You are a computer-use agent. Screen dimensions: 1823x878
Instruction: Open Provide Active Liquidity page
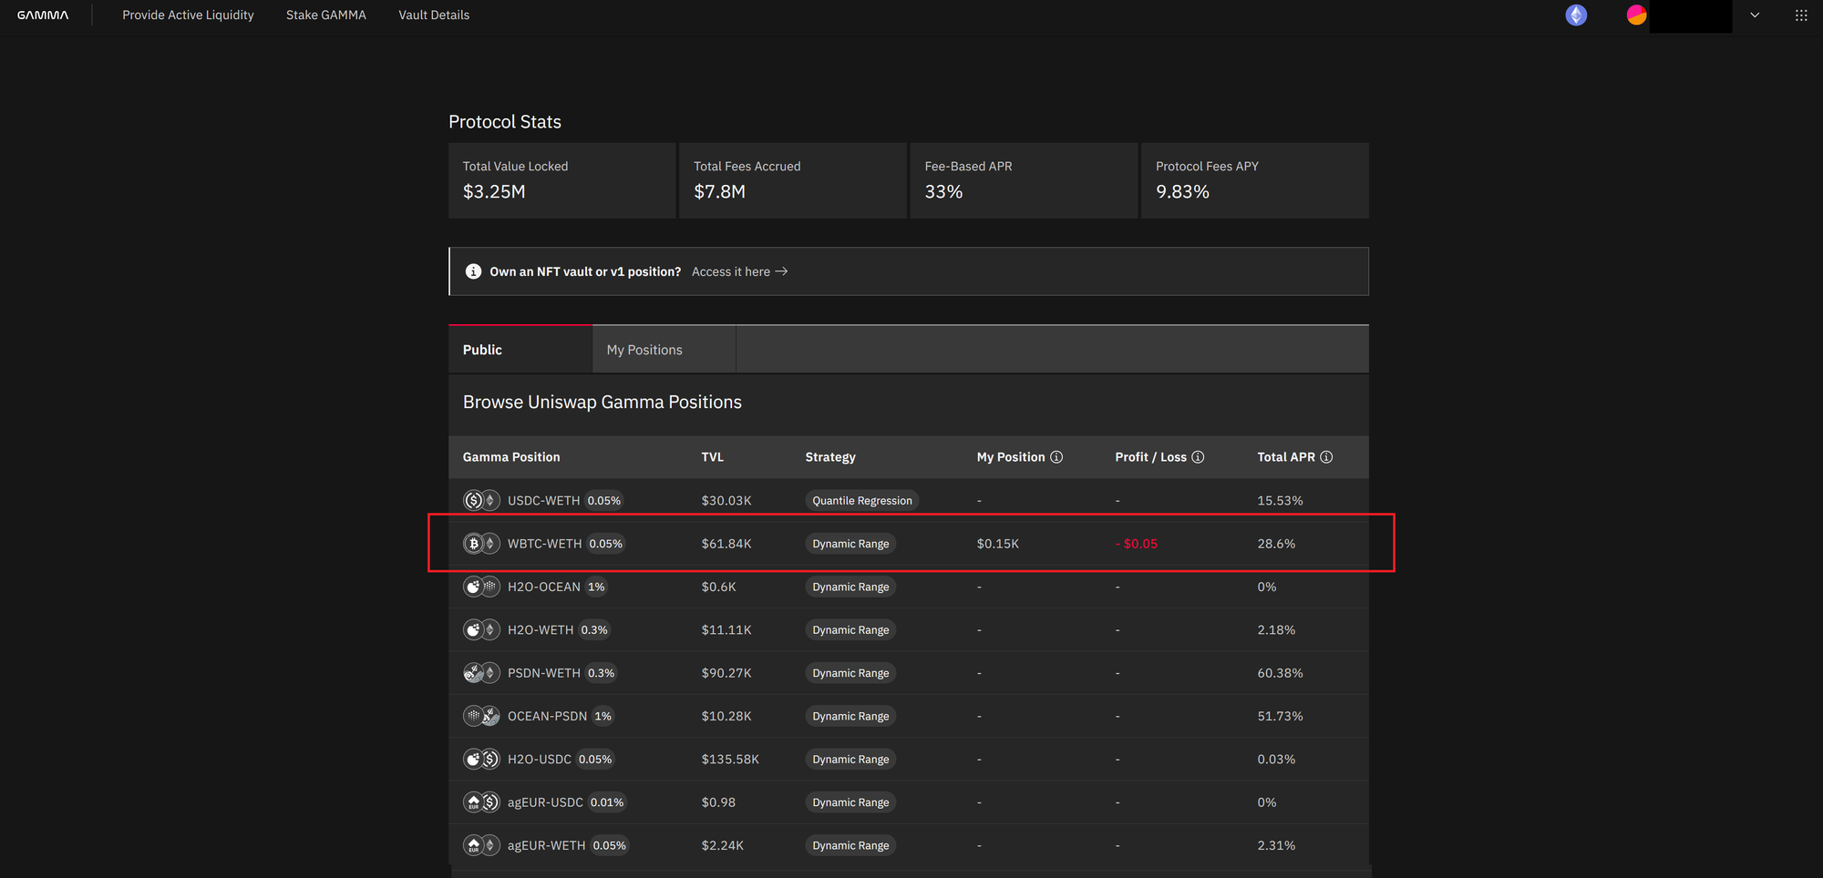click(x=188, y=15)
